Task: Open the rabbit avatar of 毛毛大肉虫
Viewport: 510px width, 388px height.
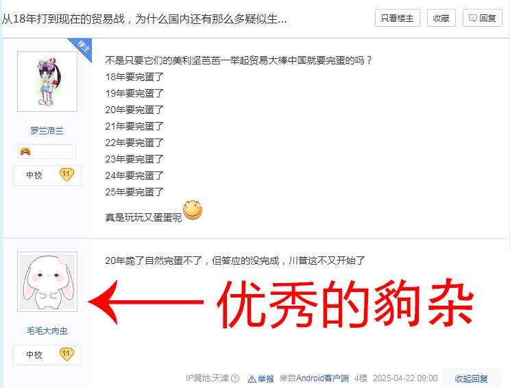Action: click(x=47, y=282)
